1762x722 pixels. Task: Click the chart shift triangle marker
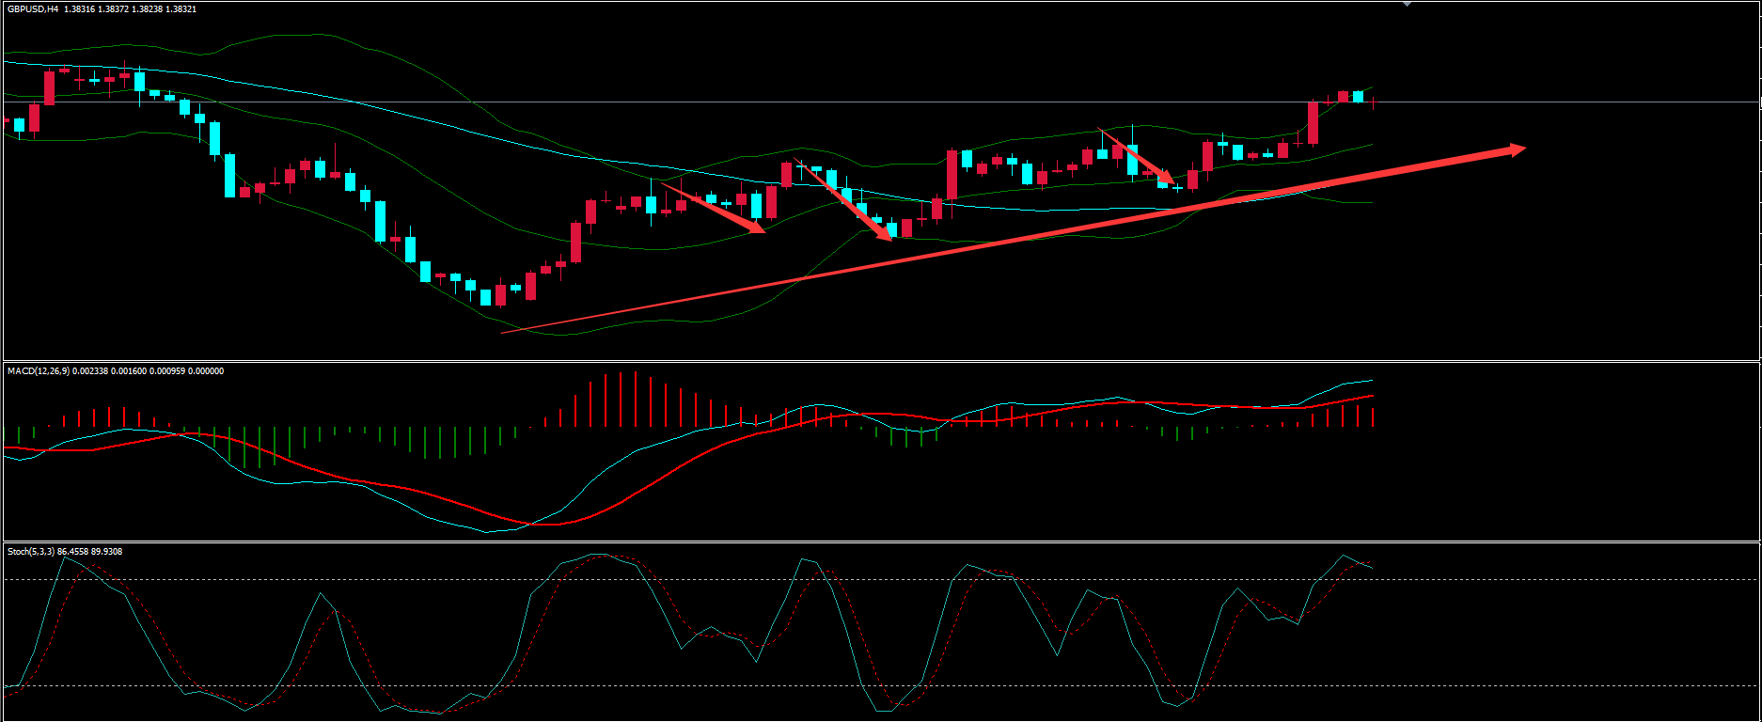coord(1407,5)
